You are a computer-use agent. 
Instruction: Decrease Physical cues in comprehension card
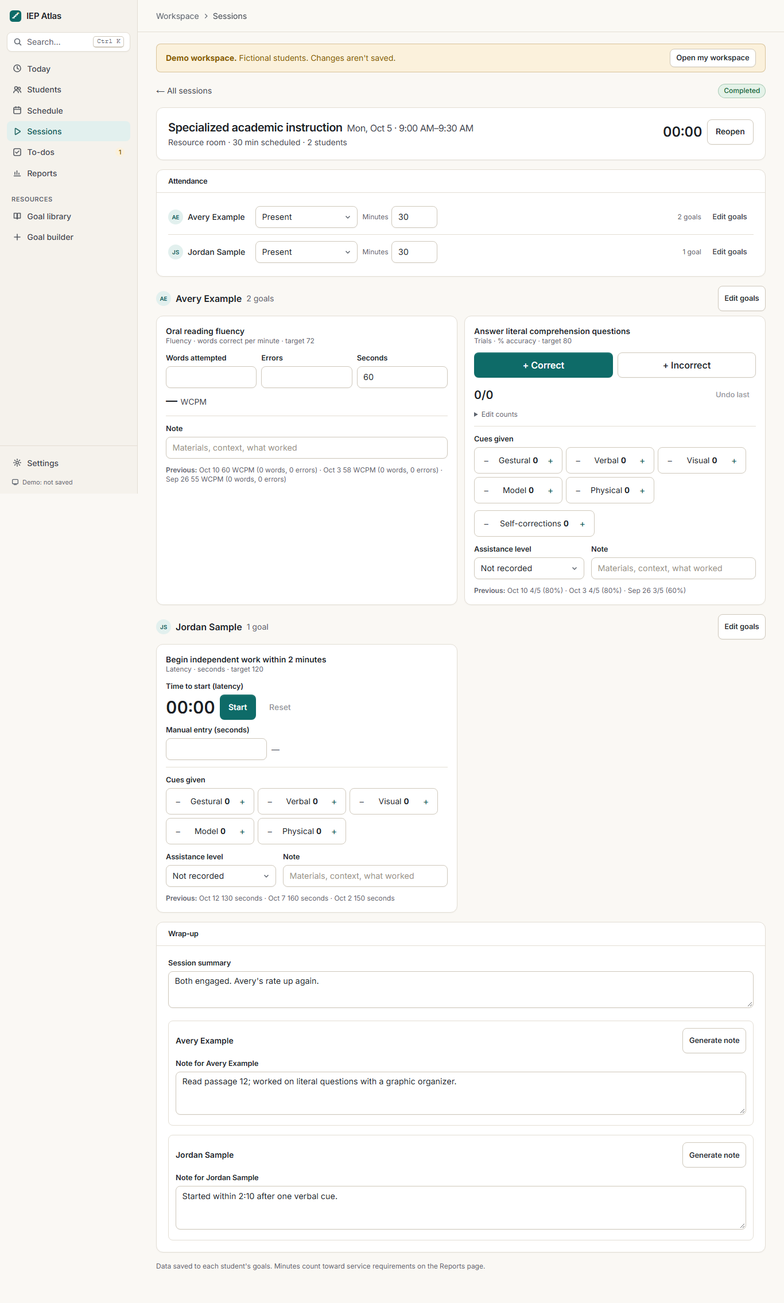(x=578, y=491)
